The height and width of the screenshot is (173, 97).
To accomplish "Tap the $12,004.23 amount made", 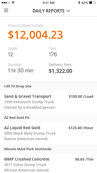I will (x=35, y=35).
